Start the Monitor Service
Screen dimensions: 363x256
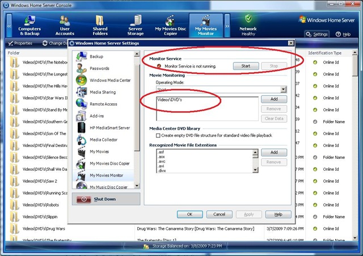pyautogui.click(x=246, y=66)
